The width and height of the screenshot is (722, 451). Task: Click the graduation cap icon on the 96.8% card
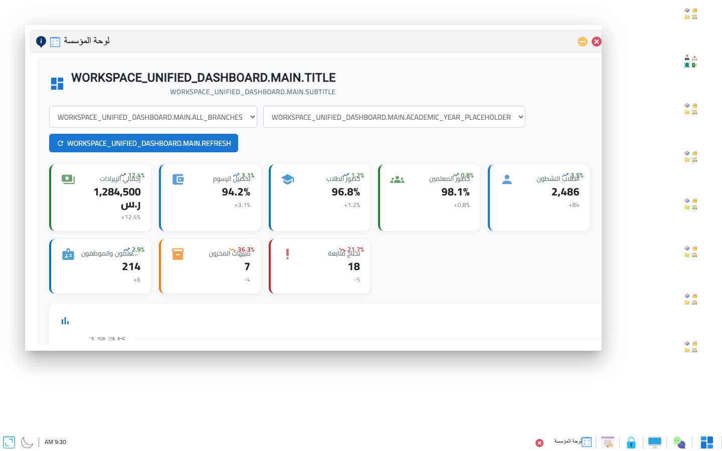(288, 179)
